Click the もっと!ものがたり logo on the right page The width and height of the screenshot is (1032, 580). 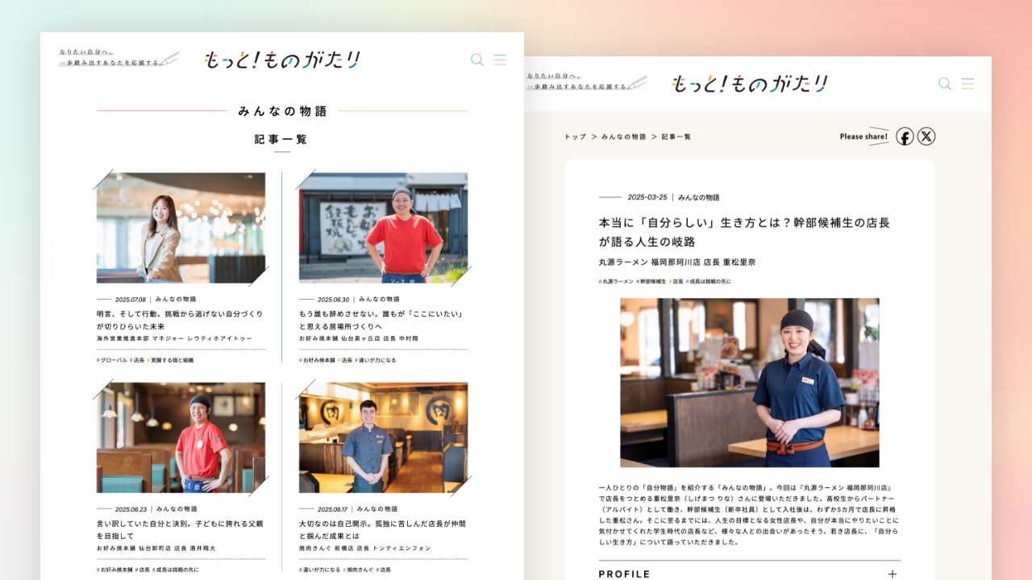coord(750,83)
